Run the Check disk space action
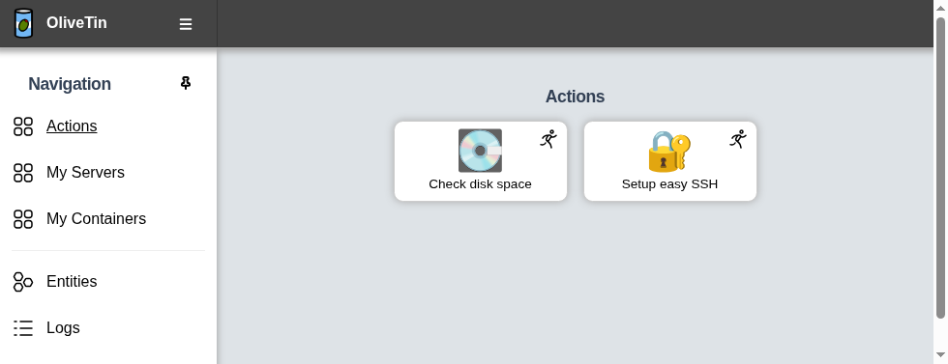The height and width of the screenshot is (364, 948). click(481, 161)
